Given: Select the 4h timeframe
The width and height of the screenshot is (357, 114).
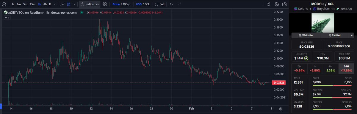Looking at the screenshot, I should tap(45, 4).
